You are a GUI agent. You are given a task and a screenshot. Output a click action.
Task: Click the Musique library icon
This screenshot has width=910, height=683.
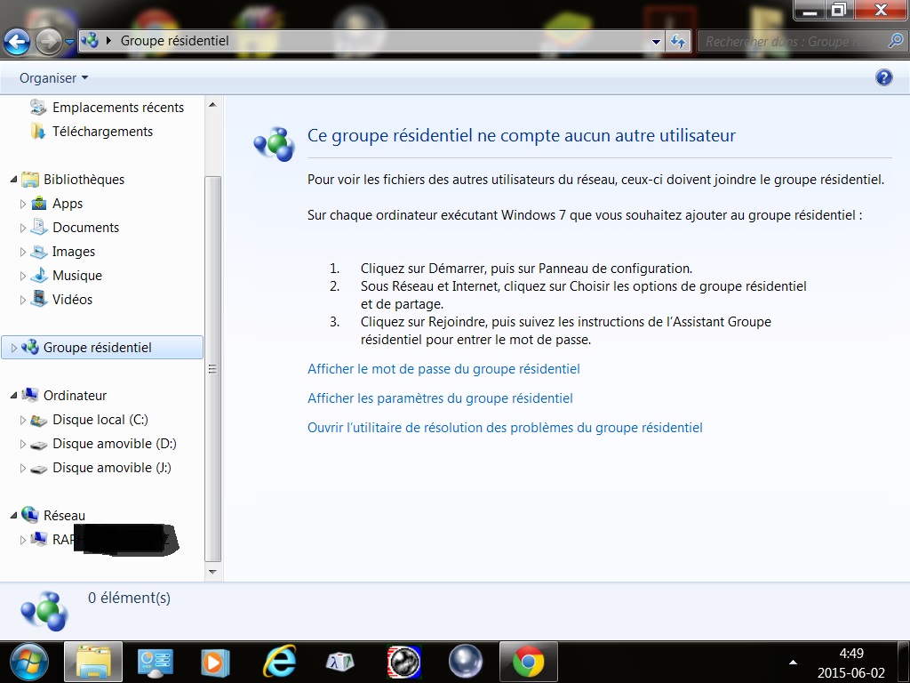coord(39,275)
